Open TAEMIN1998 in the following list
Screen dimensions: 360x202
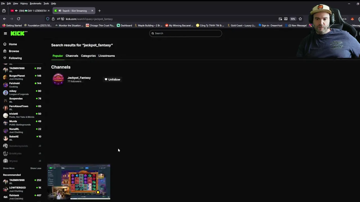pyautogui.click(x=22, y=69)
